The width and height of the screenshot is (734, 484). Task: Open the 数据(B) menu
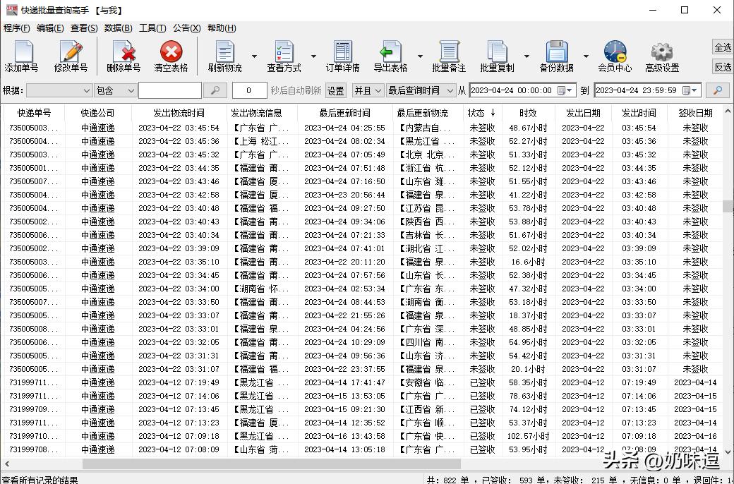click(116, 28)
